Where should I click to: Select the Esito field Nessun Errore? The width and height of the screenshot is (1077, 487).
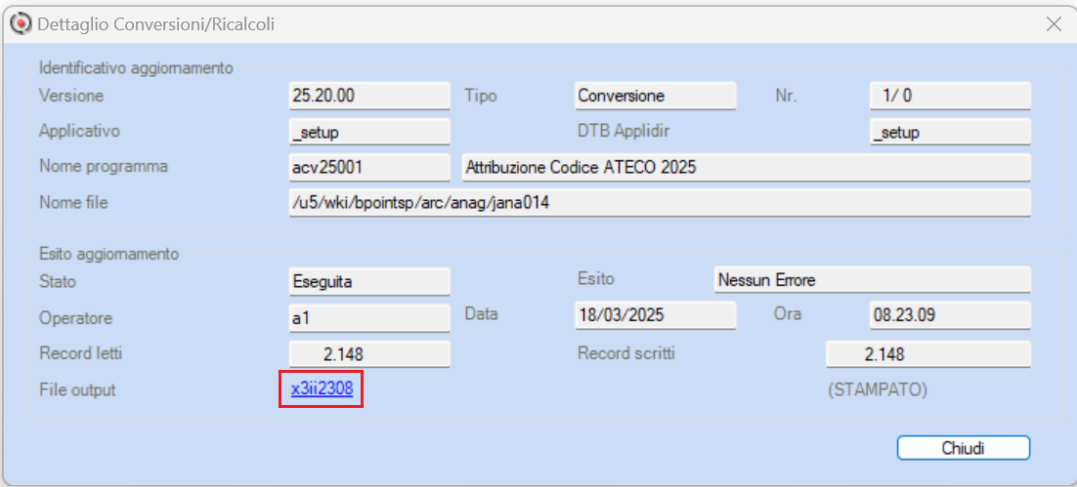tap(873, 280)
